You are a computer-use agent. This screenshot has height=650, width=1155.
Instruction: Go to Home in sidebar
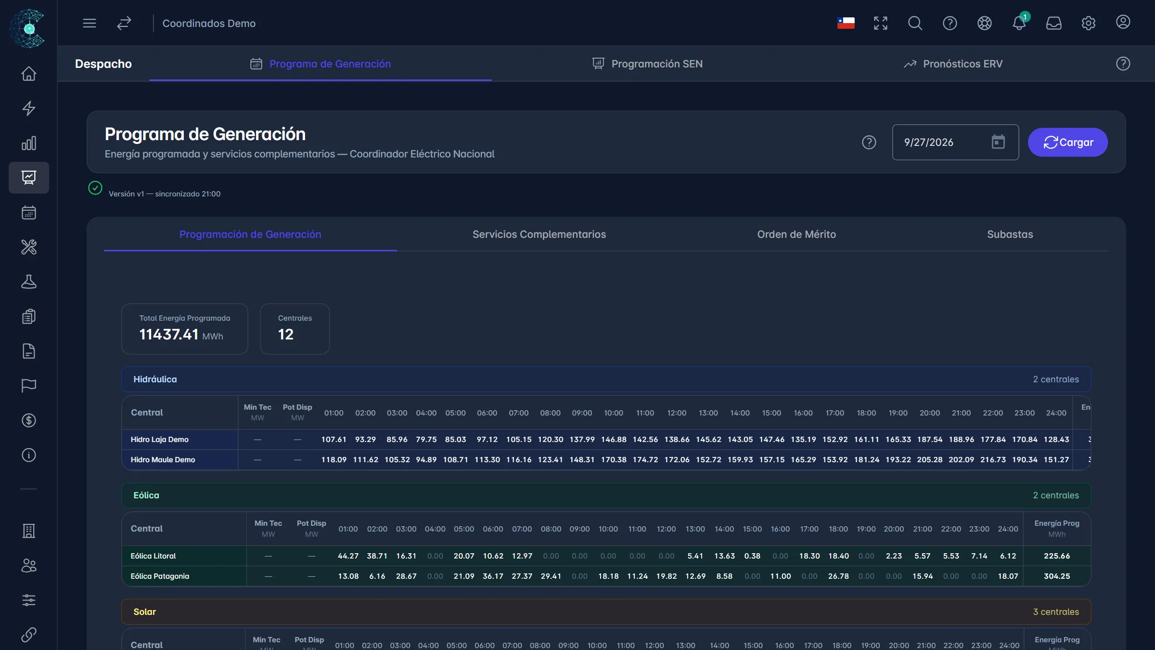(29, 74)
